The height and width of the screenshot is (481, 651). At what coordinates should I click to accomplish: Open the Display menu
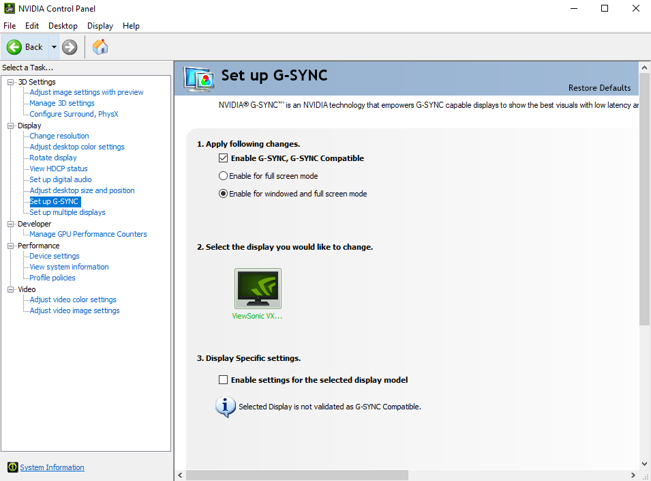(x=100, y=26)
